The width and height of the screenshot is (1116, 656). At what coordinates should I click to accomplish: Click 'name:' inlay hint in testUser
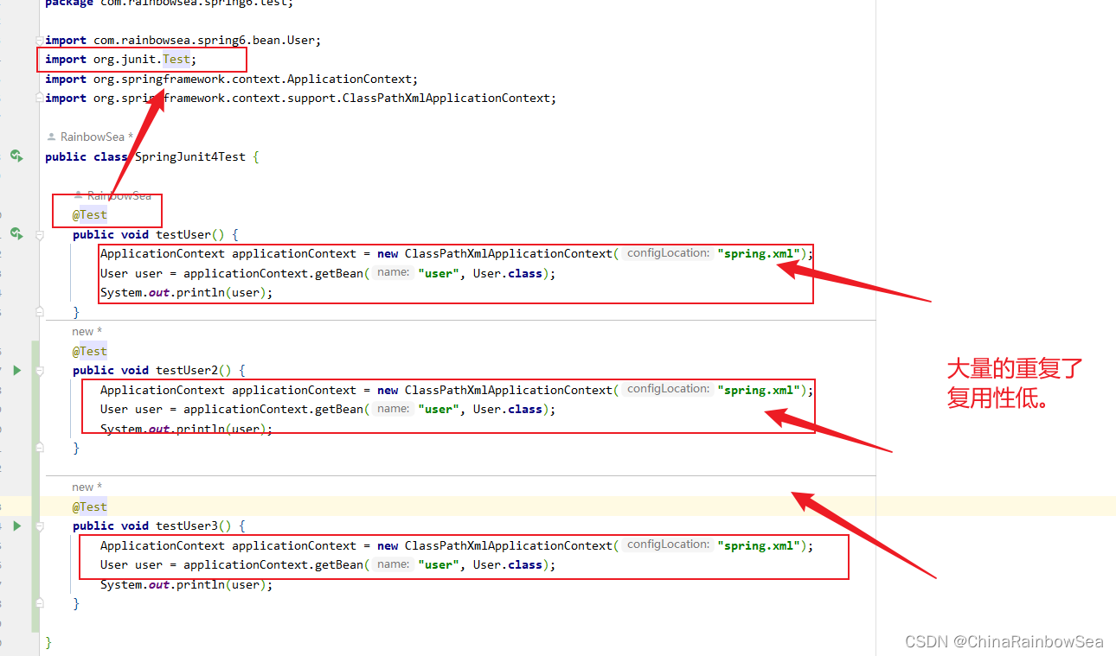click(393, 273)
